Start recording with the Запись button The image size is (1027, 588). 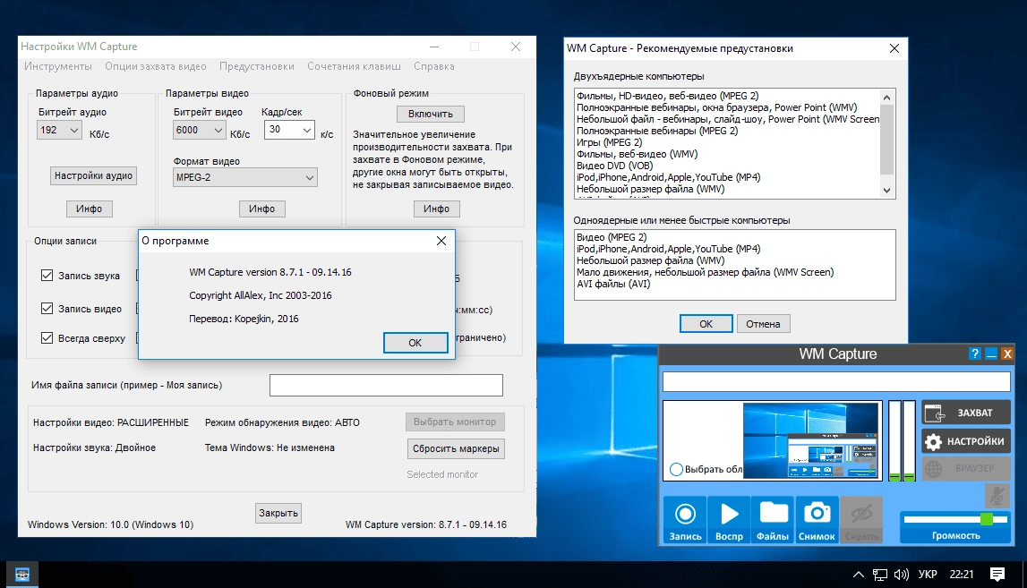point(685,520)
